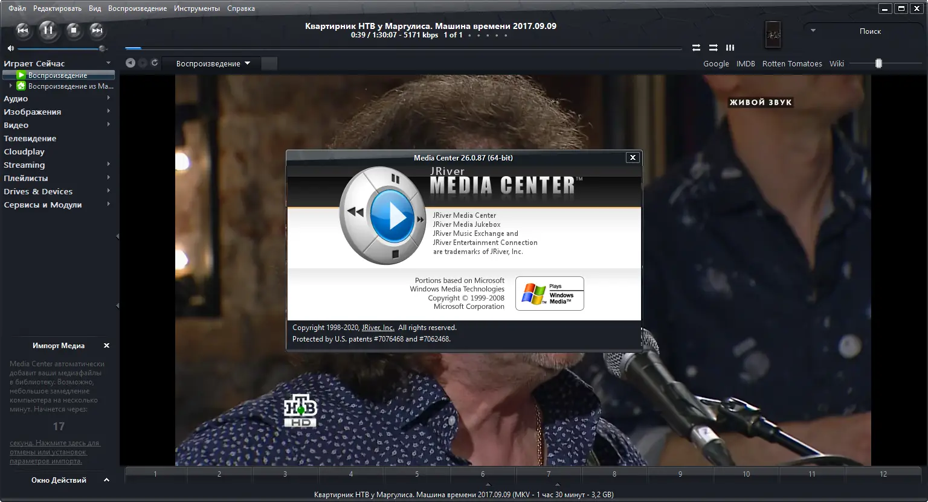Viewport: 928px width, 502px height.
Task: Click the album art thumbnail
Action: click(773, 35)
